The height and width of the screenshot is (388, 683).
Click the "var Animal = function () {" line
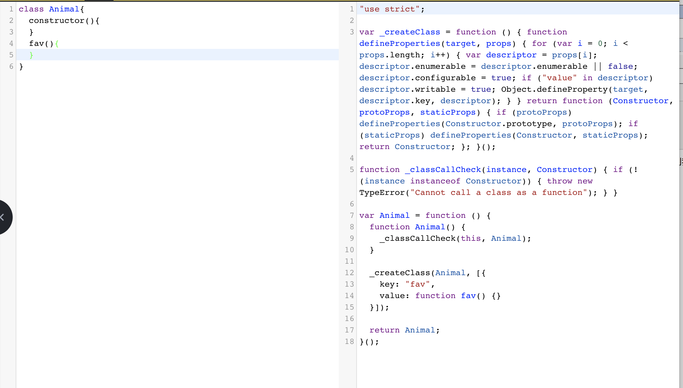click(425, 215)
